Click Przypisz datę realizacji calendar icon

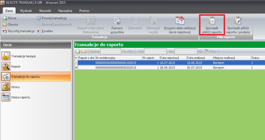(x=180, y=21)
